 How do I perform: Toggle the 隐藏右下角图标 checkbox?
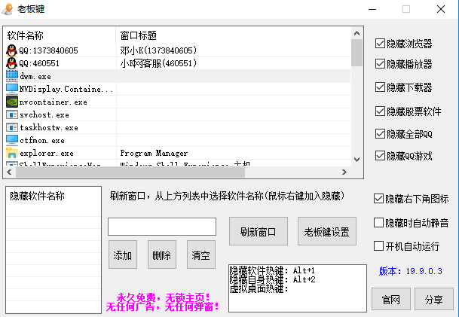[378, 199]
